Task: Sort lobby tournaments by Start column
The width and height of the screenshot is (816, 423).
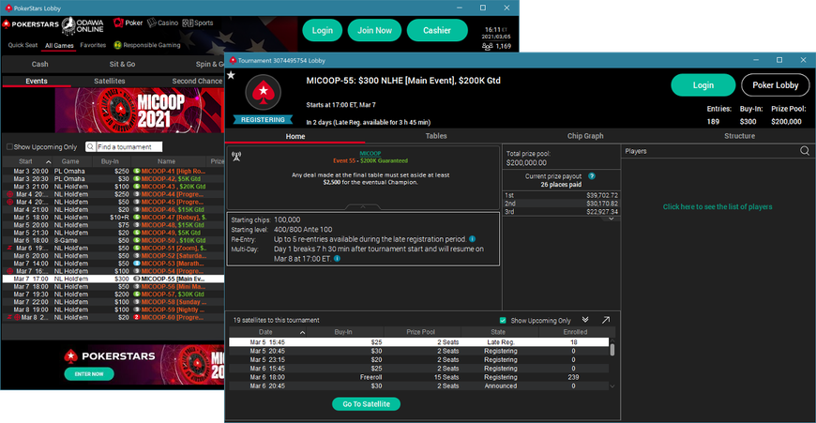Action: pyautogui.click(x=27, y=161)
